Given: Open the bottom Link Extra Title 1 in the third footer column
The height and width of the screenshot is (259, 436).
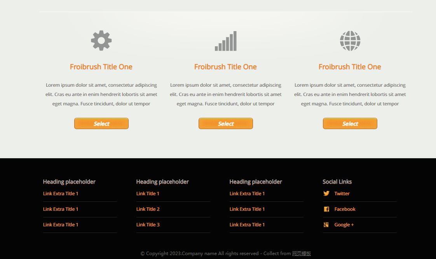Looking at the screenshot, I should click(x=247, y=225).
